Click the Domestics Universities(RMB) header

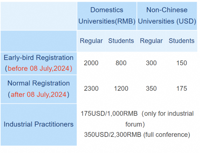click(x=107, y=16)
